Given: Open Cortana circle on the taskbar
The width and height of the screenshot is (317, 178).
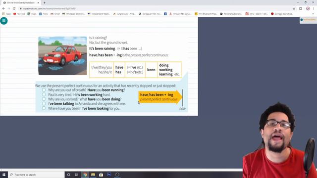Looking at the screenshot, I should coord(68,175).
